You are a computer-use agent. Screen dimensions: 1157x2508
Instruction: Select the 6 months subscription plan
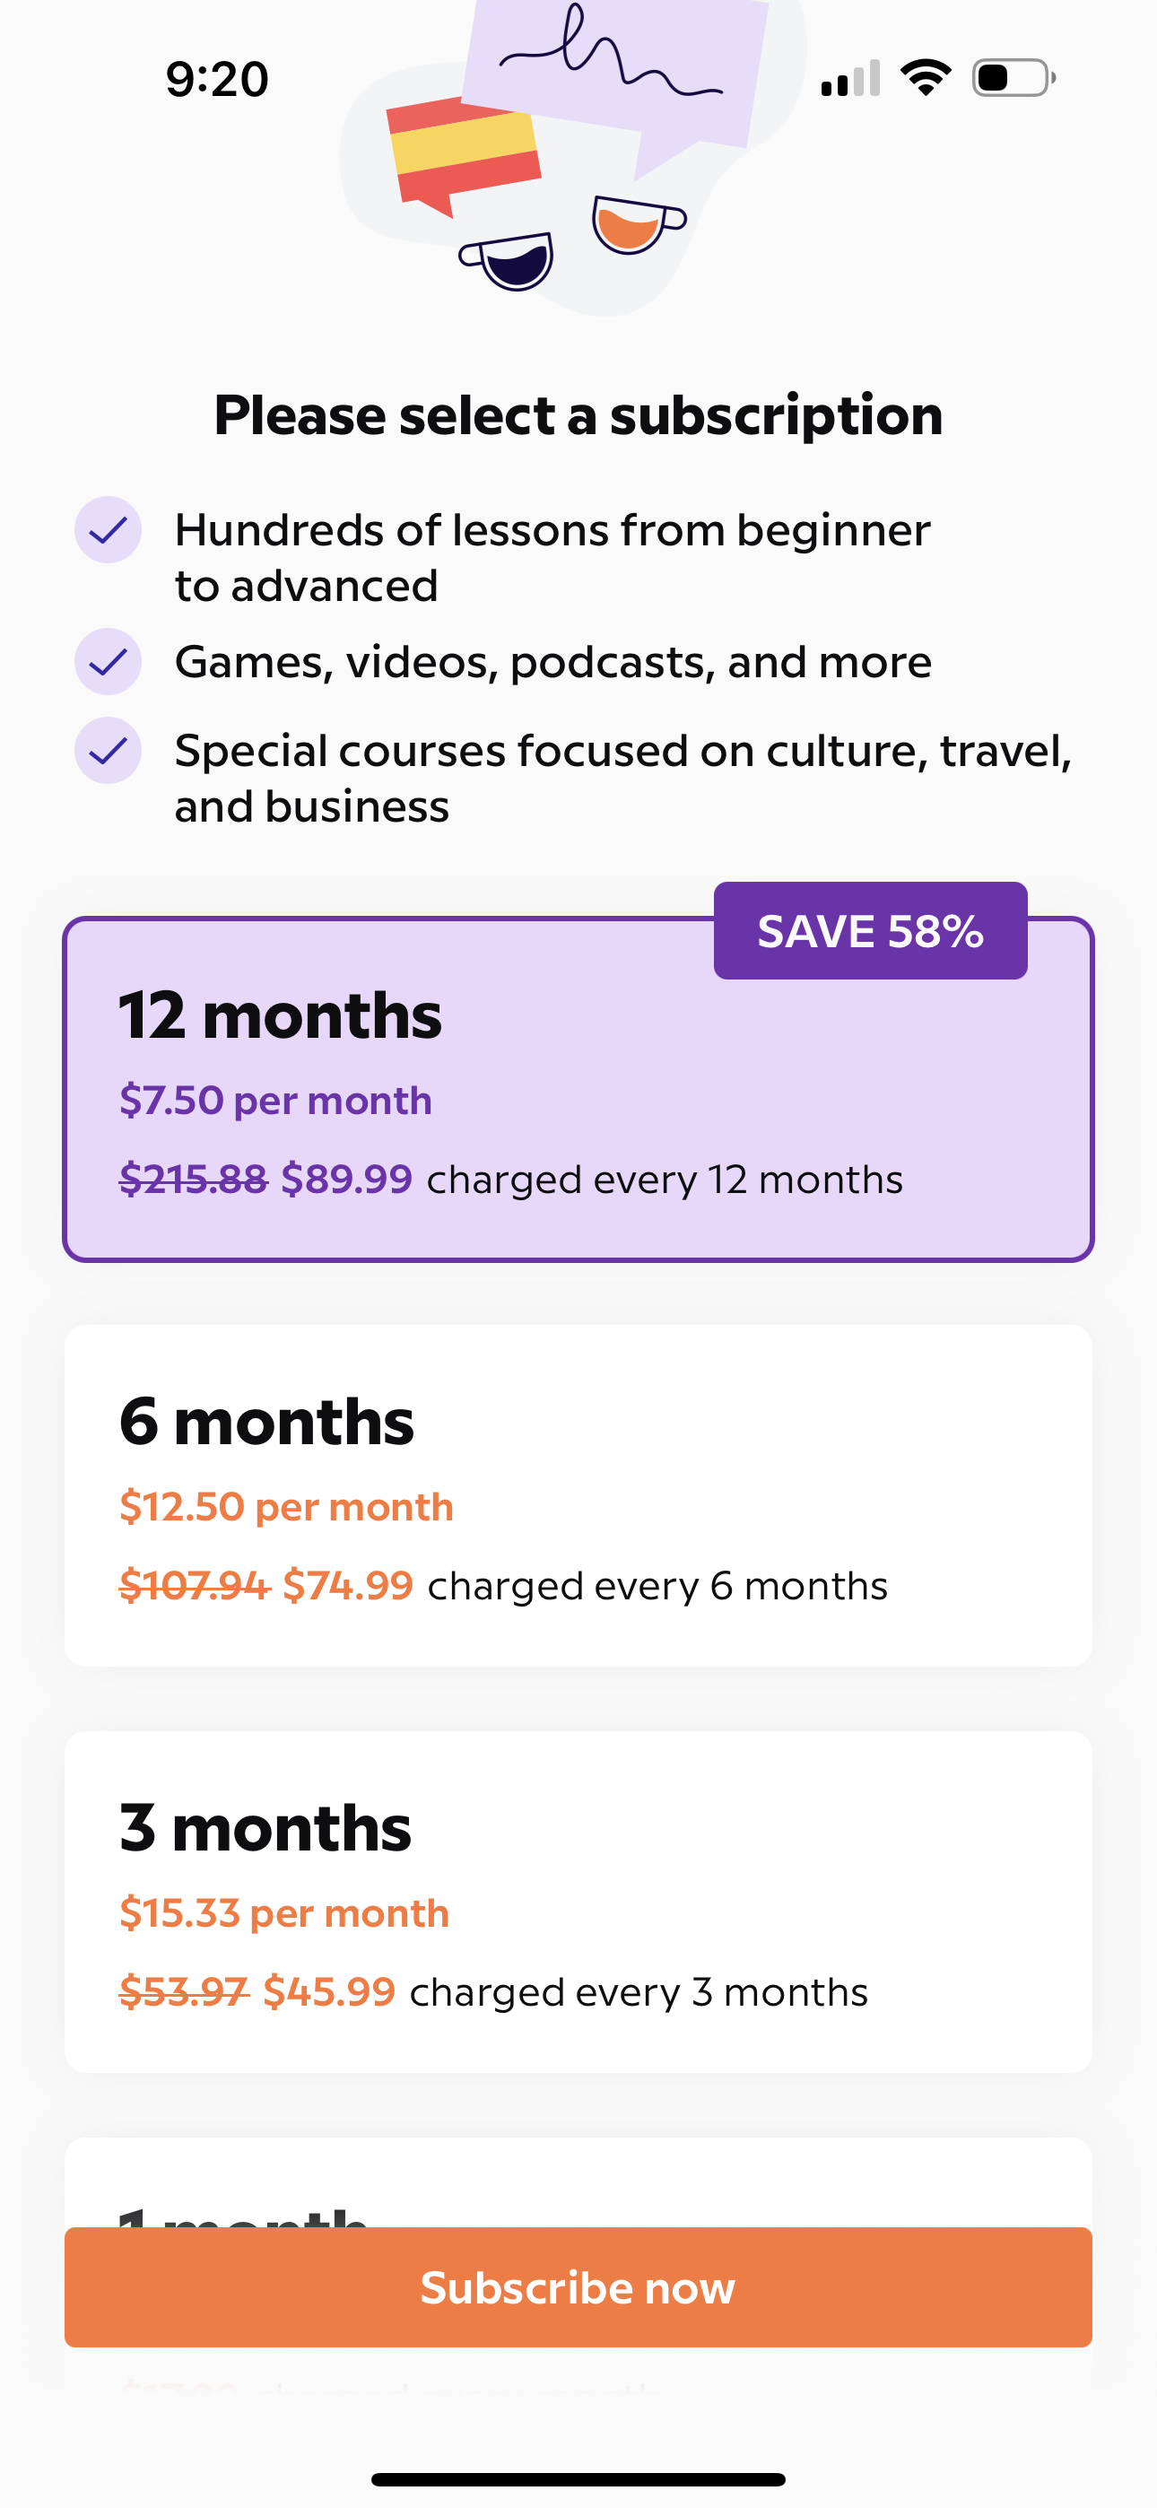point(578,1494)
